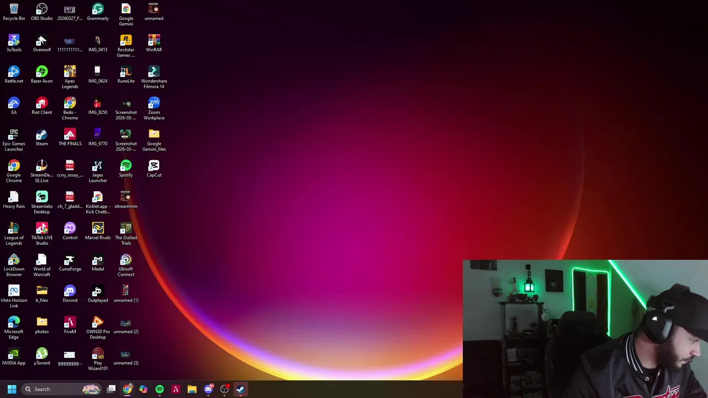Open the Recycle Bin desktop icon
This screenshot has width=708, height=398.
point(14,12)
